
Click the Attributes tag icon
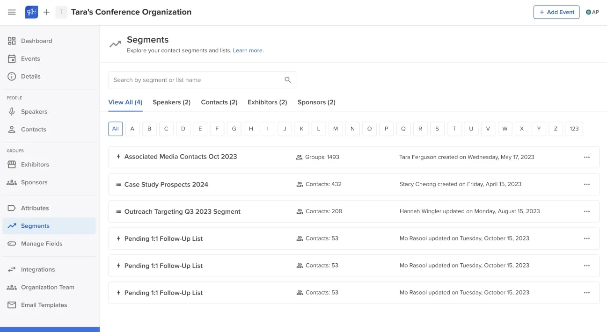pos(12,208)
